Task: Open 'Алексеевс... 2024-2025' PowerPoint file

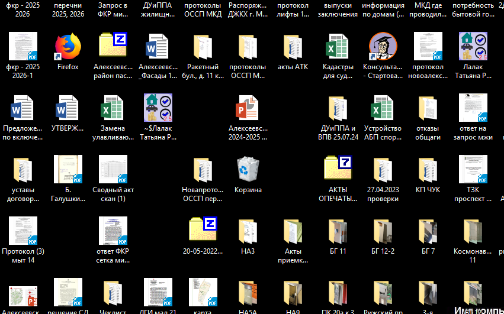Action: [x=248, y=108]
